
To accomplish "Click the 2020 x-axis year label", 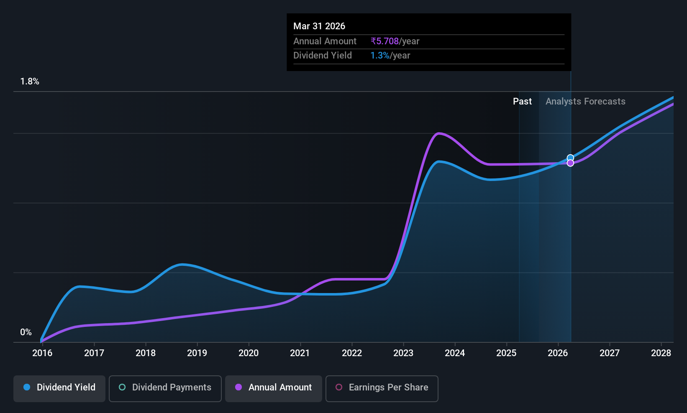I will coord(249,353).
